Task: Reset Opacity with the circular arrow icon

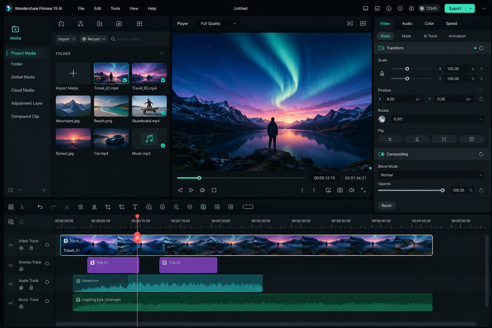Action: tap(481, 190)
